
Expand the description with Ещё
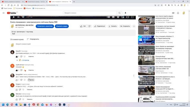[13, 34]
